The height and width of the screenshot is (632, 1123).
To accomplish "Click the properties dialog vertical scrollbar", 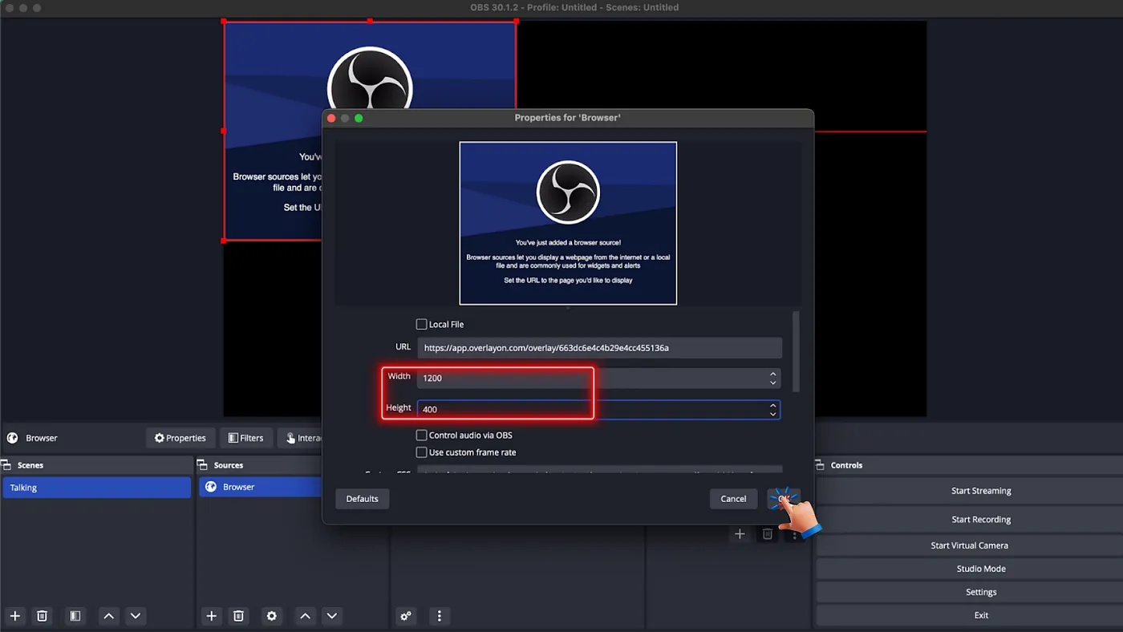I will pos(796,351).
